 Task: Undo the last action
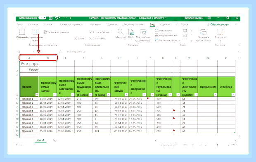point(57,18)
